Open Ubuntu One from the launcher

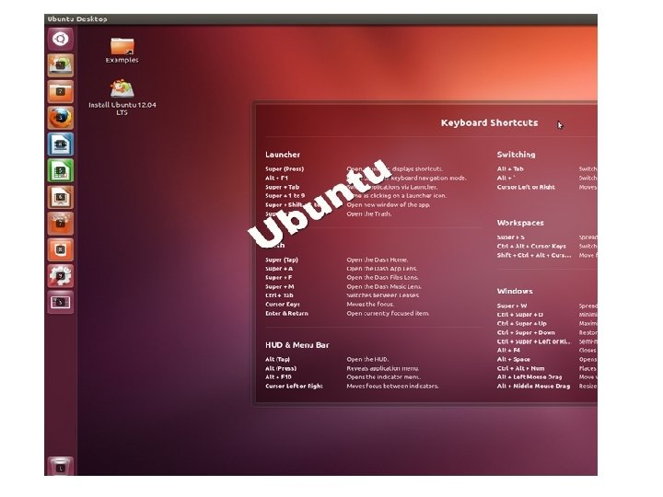tap(61, 249)
